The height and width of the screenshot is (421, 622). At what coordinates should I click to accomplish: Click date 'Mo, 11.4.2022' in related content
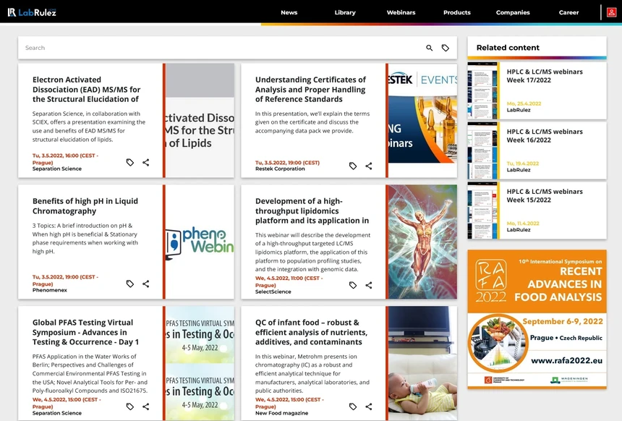(x=523, y=224)
